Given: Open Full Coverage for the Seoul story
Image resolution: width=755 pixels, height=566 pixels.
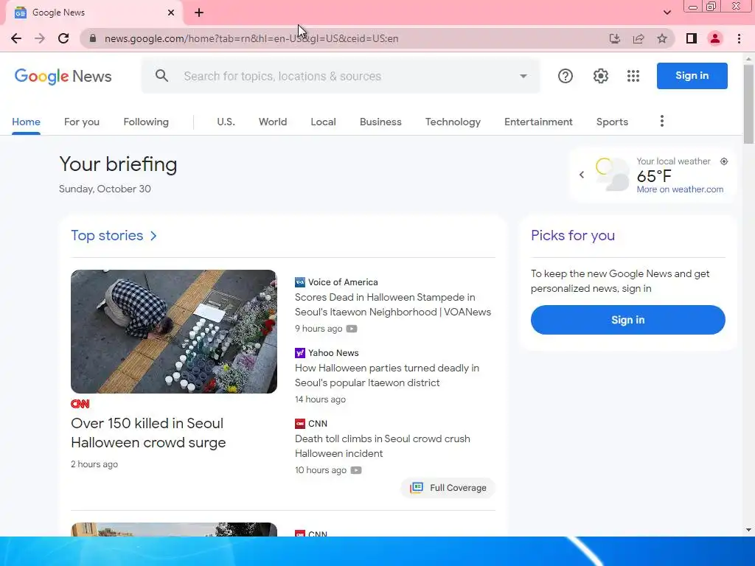Looking at the screenshot, I should 448,488.
